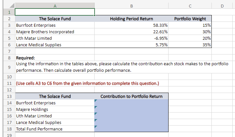Click Uth Matar Limited contribution cell B16
Screen dimensions: 235x137
(132, 116)
